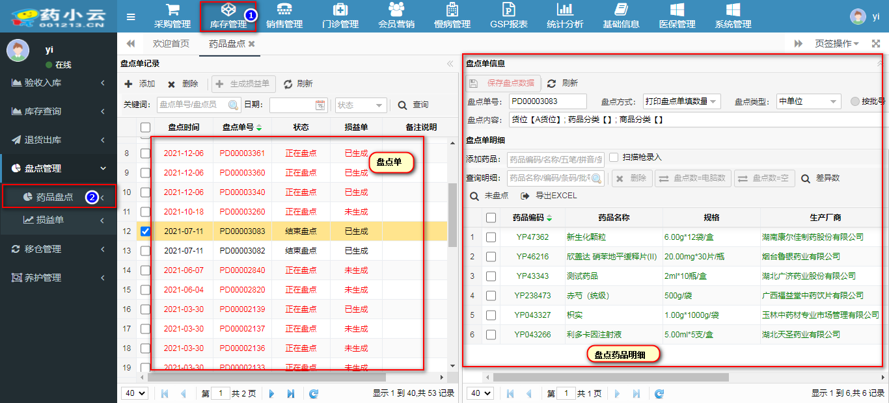Open 门诊管理 clinic module
This screenshot has height=403, width=889.
[x=340, y=16]
